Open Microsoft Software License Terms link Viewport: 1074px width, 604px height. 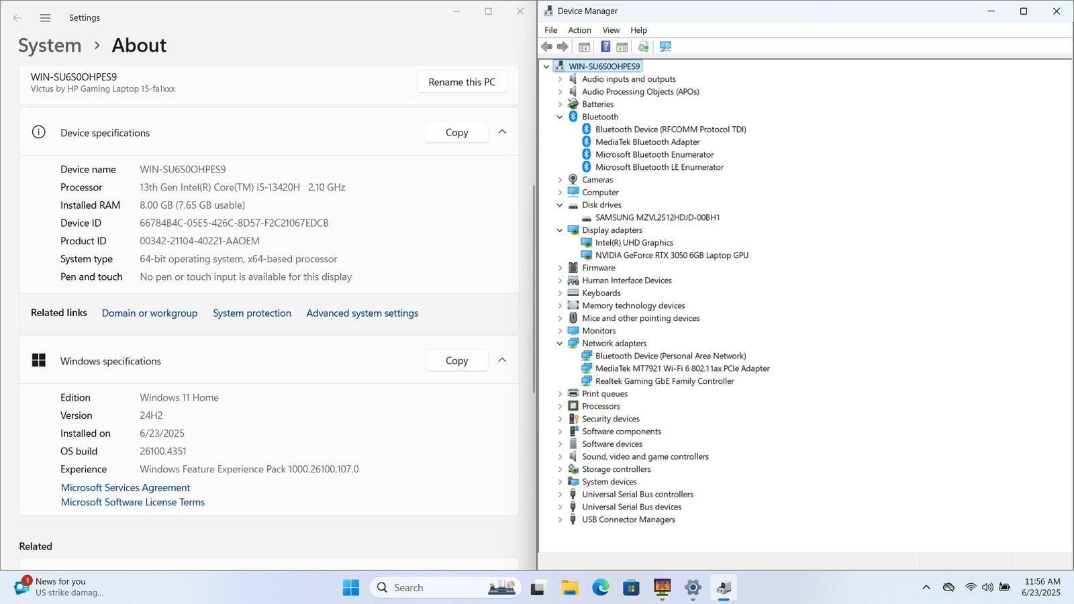[133, 503]
